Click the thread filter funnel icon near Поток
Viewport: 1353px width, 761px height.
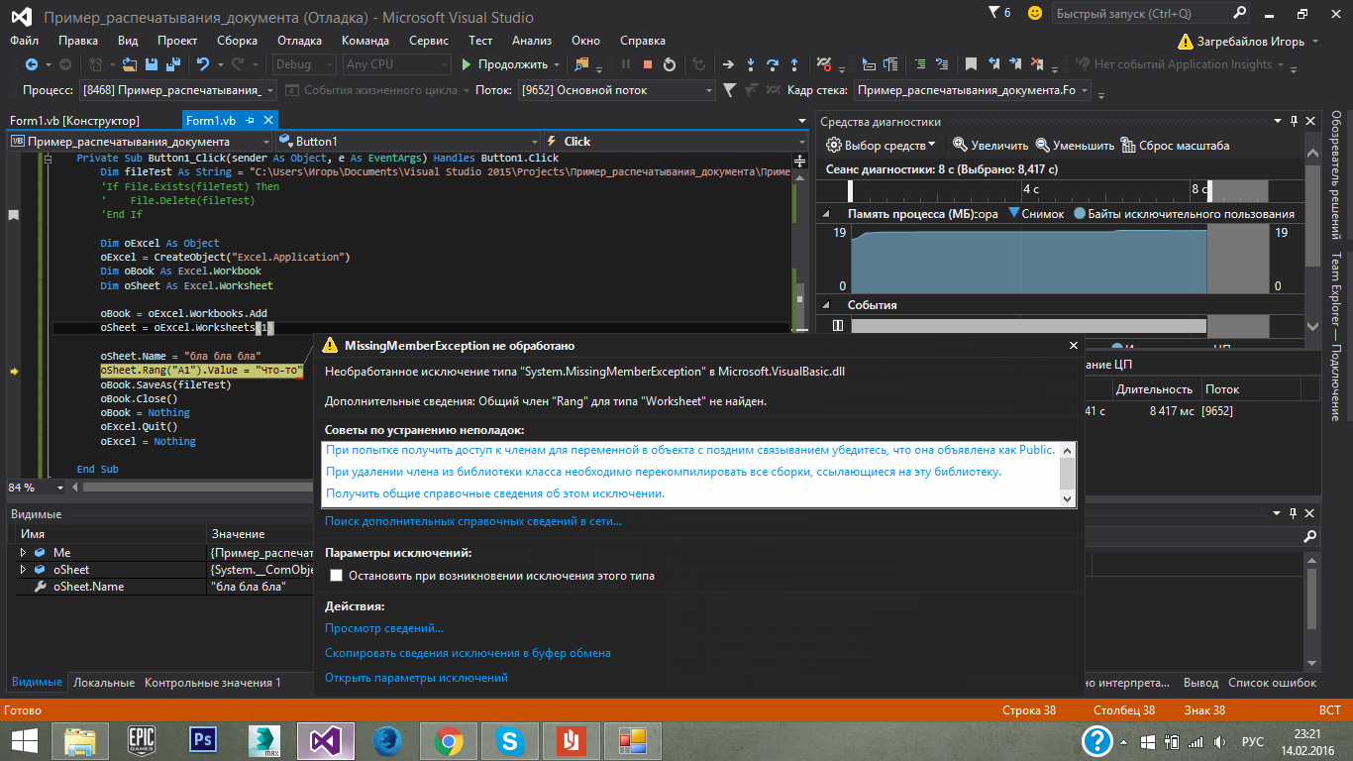(730, 90)
